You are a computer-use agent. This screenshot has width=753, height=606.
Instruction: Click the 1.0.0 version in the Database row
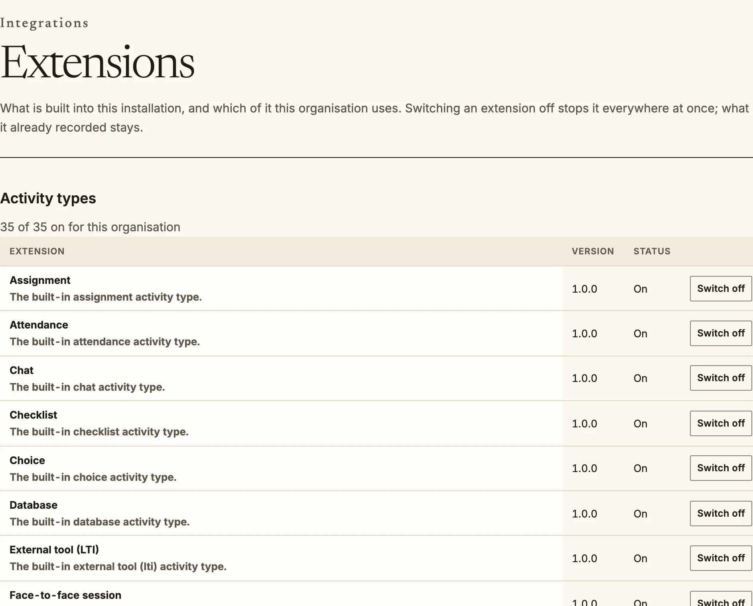tap(584, 514)
